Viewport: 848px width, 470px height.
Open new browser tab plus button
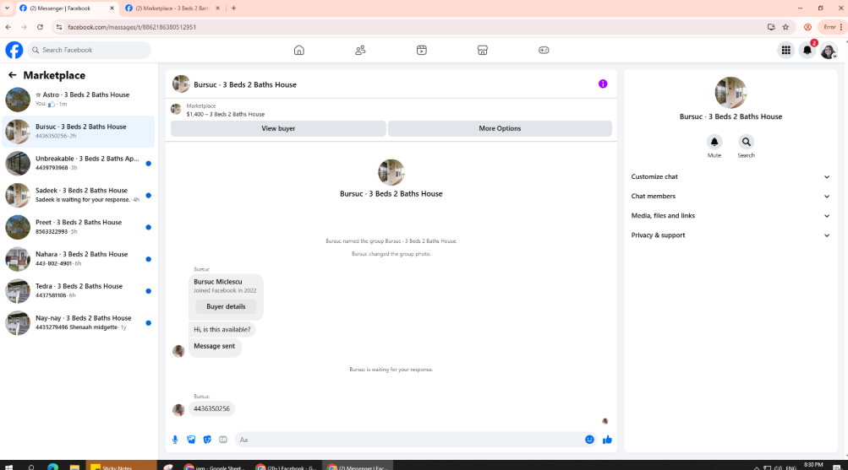tap(233, 8)
